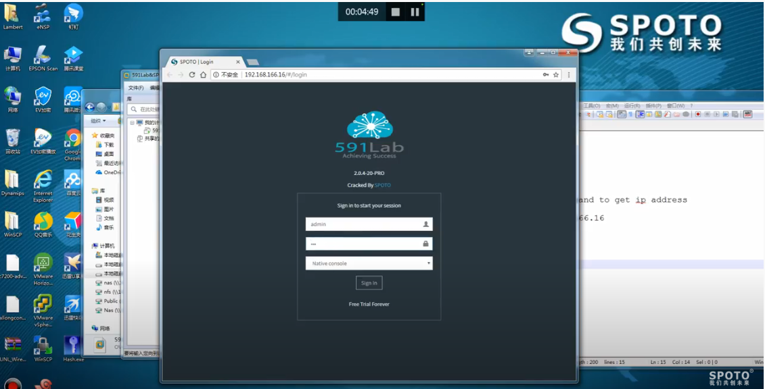
Task: Open the eNSP desktop shortcut
Action: coord(43,17)
